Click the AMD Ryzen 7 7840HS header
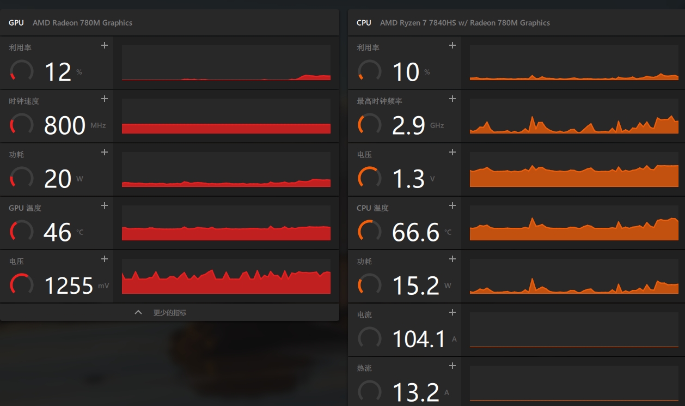Viewport: 685px width, 406px height. (464, 23)
